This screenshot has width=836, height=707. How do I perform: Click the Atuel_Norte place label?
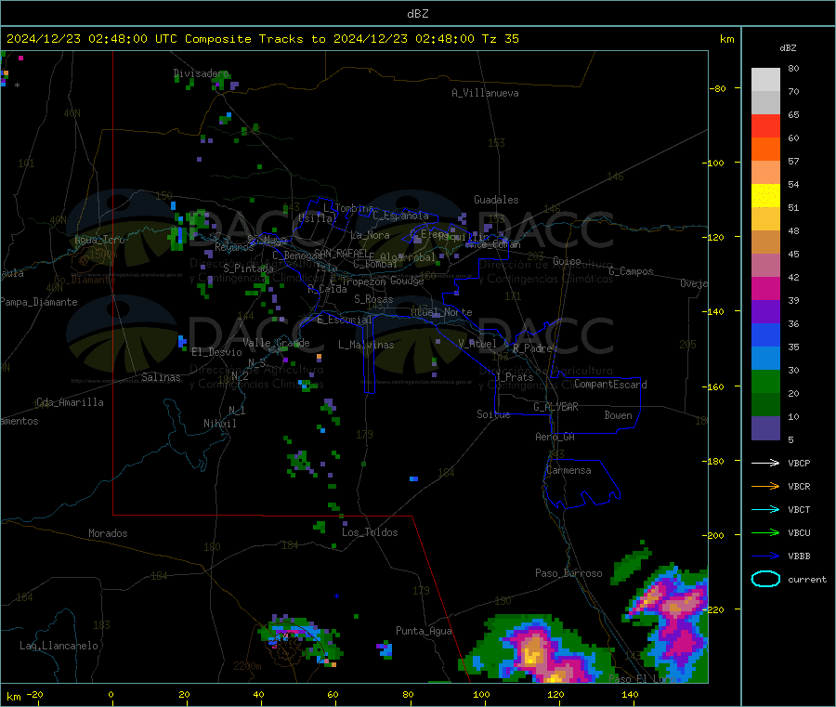click(441, 312)
